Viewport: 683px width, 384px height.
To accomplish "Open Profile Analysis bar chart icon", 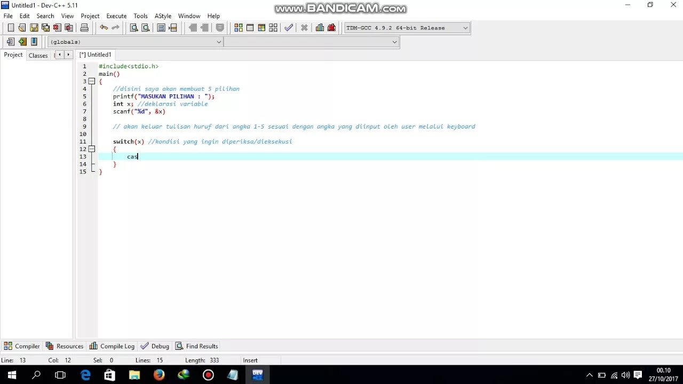I will pos(320,28).
